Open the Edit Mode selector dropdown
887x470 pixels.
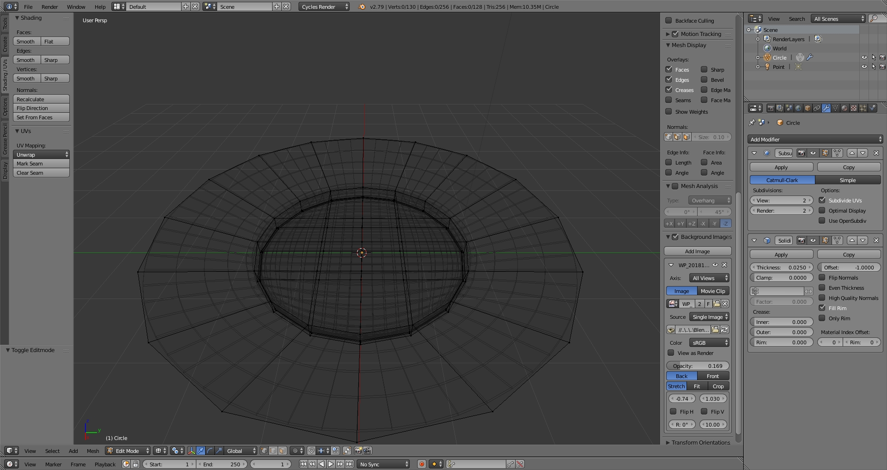[x=128, y=451]
